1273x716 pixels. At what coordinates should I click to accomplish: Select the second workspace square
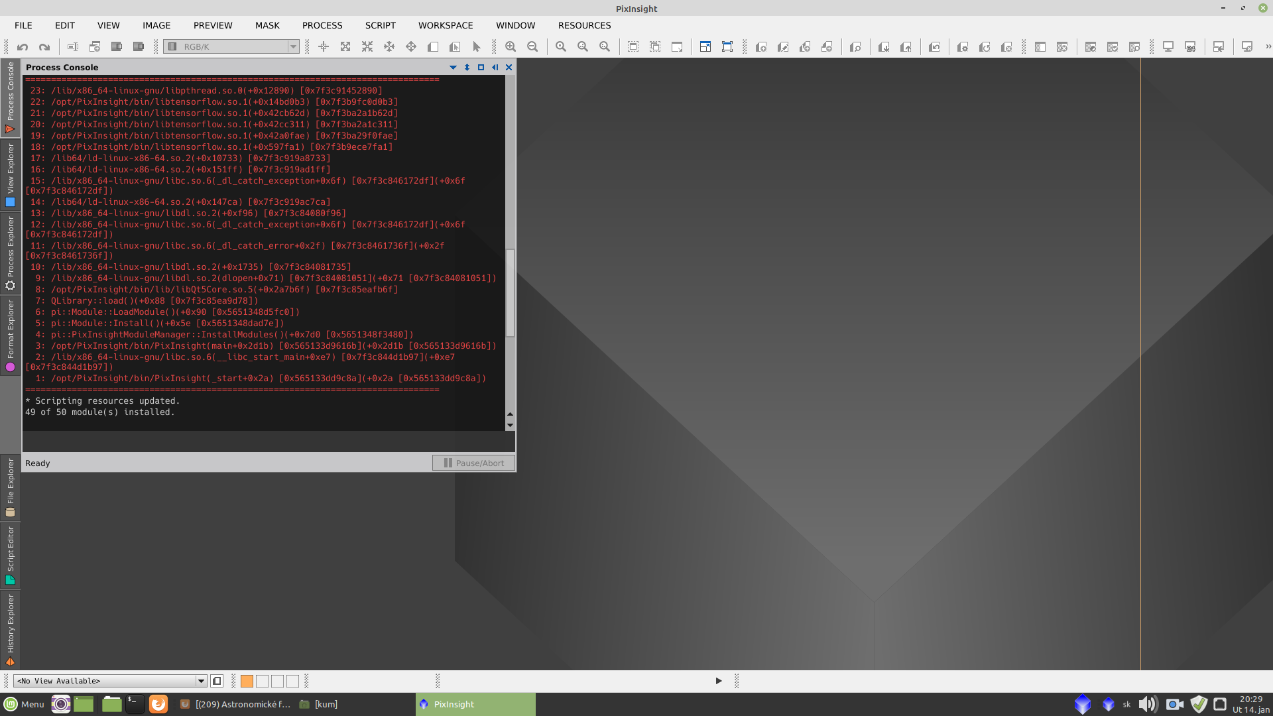click(262, 681)
